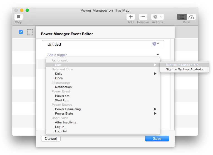The image size is (213, 155).
Task: Select Power Remaining menu item
Action: 103,109
